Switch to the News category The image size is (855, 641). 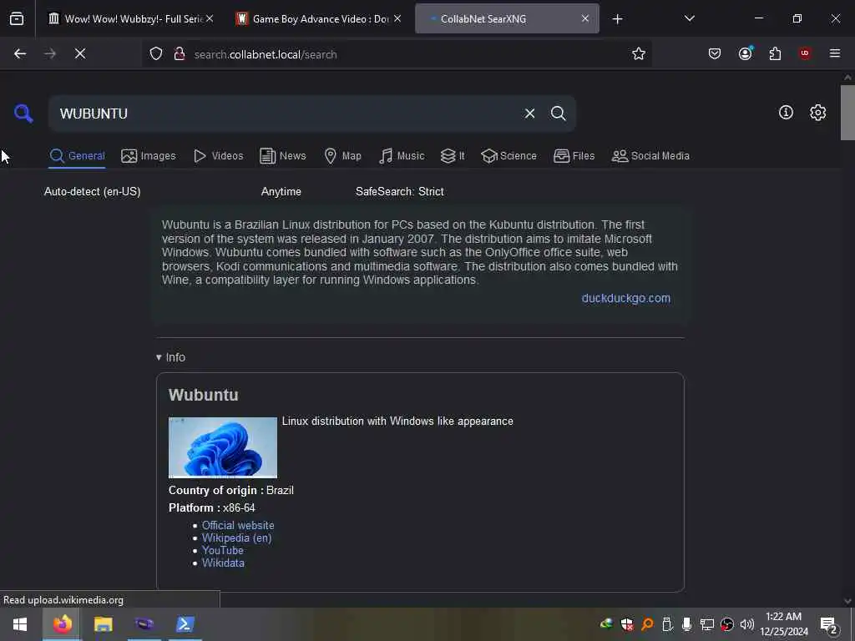coord(283,156)
